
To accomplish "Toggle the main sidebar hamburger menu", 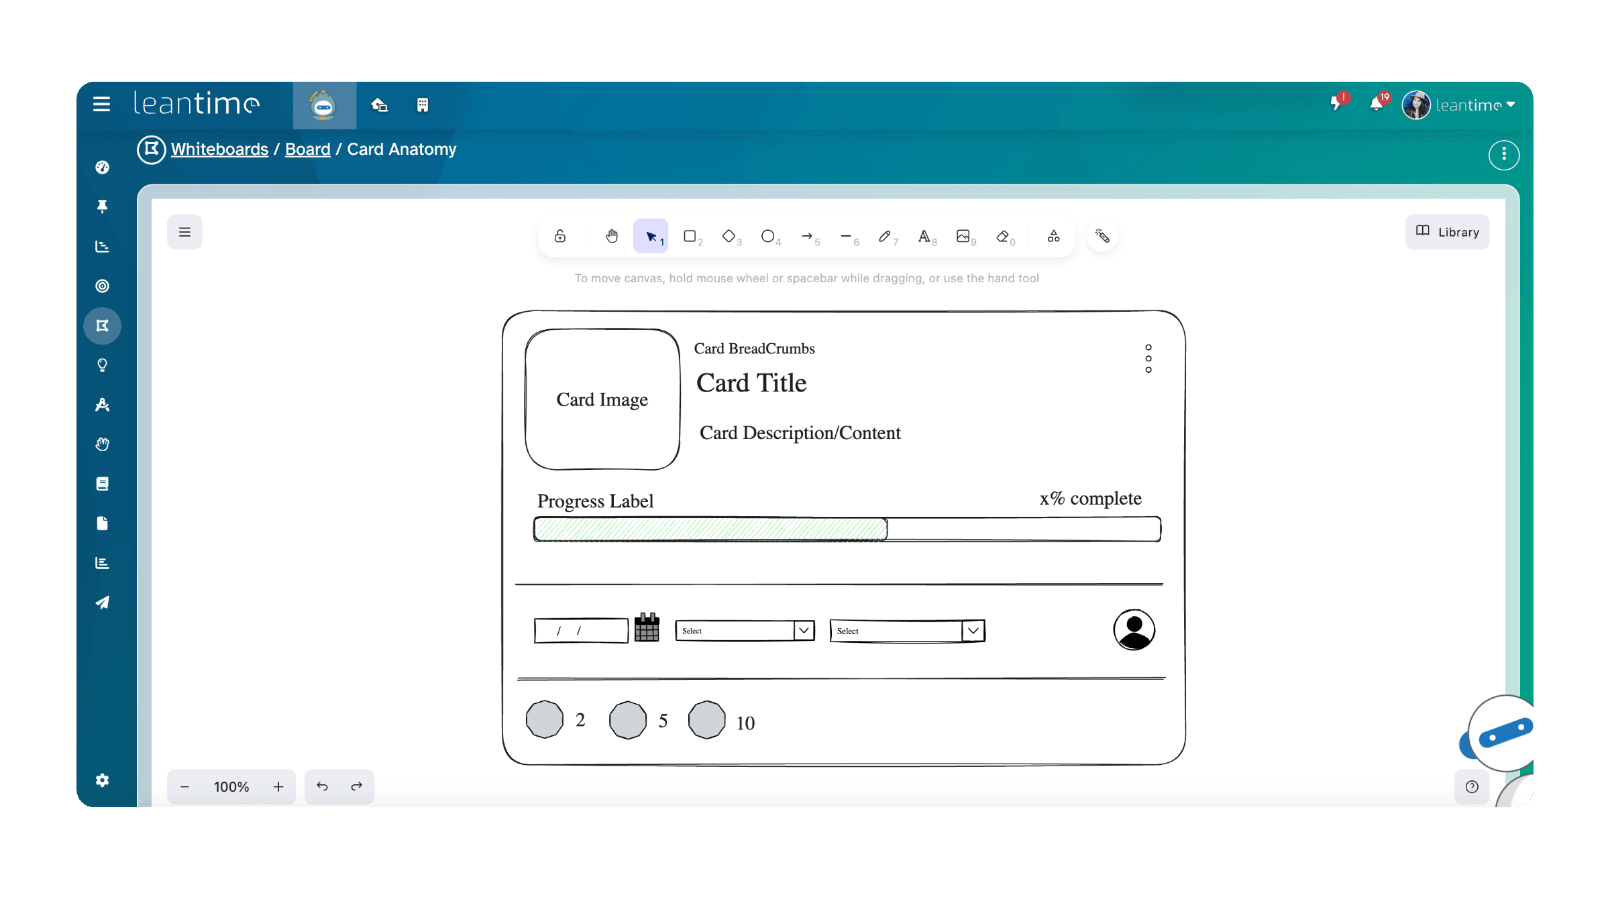I will [101, 104].
